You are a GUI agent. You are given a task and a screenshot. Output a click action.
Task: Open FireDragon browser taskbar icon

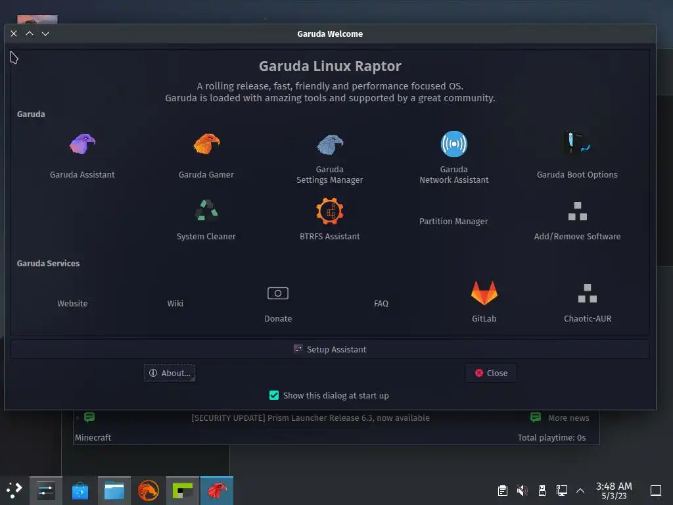(149, 491)
